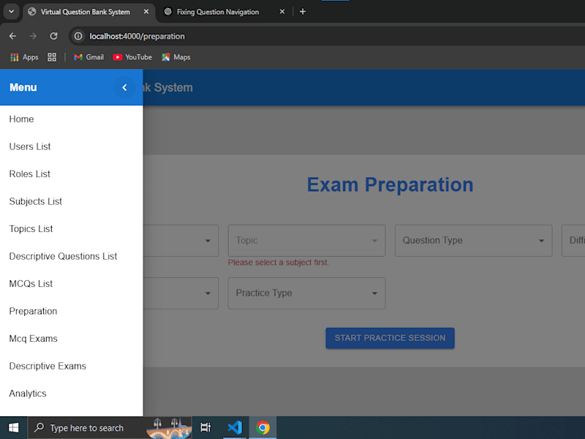The height and width of the screenshot is (439, 585).
Task: Click START PRACTICE SESSION button
Action: (390, 338)
